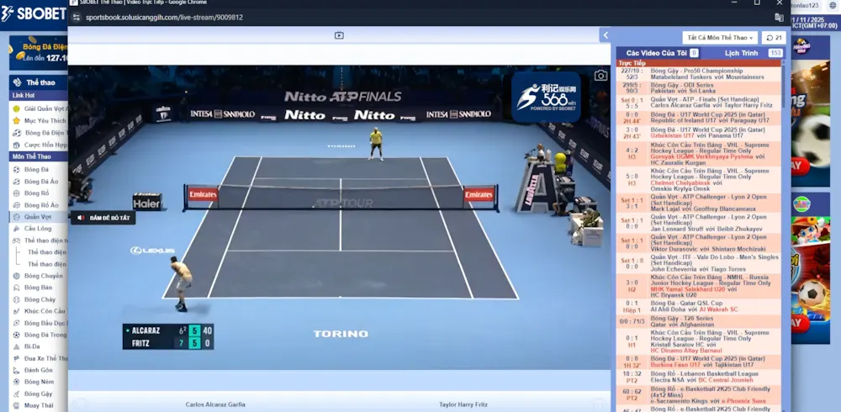Click the video player icon above stream
Screen dimensions: 841x412
point(339,35)
